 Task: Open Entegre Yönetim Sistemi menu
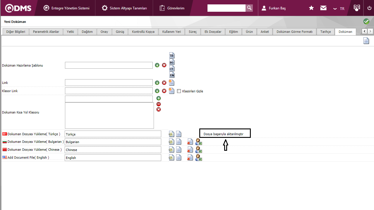tap(66, 8)
